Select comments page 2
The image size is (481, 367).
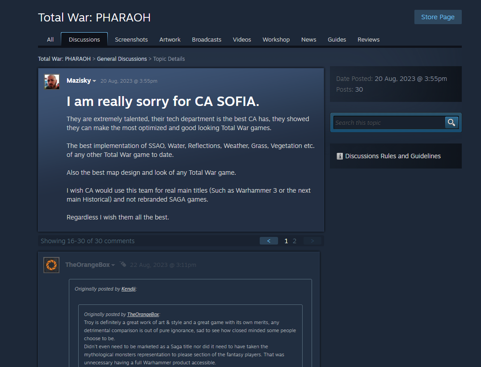(295, 241)
